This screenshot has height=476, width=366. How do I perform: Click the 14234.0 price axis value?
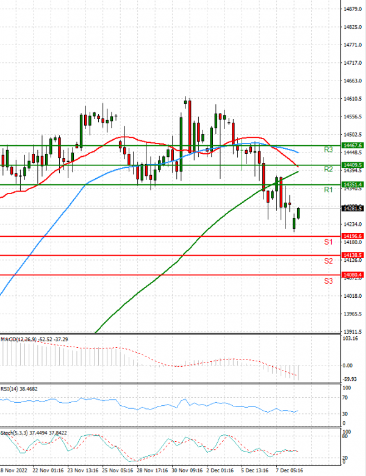(353, 224)
